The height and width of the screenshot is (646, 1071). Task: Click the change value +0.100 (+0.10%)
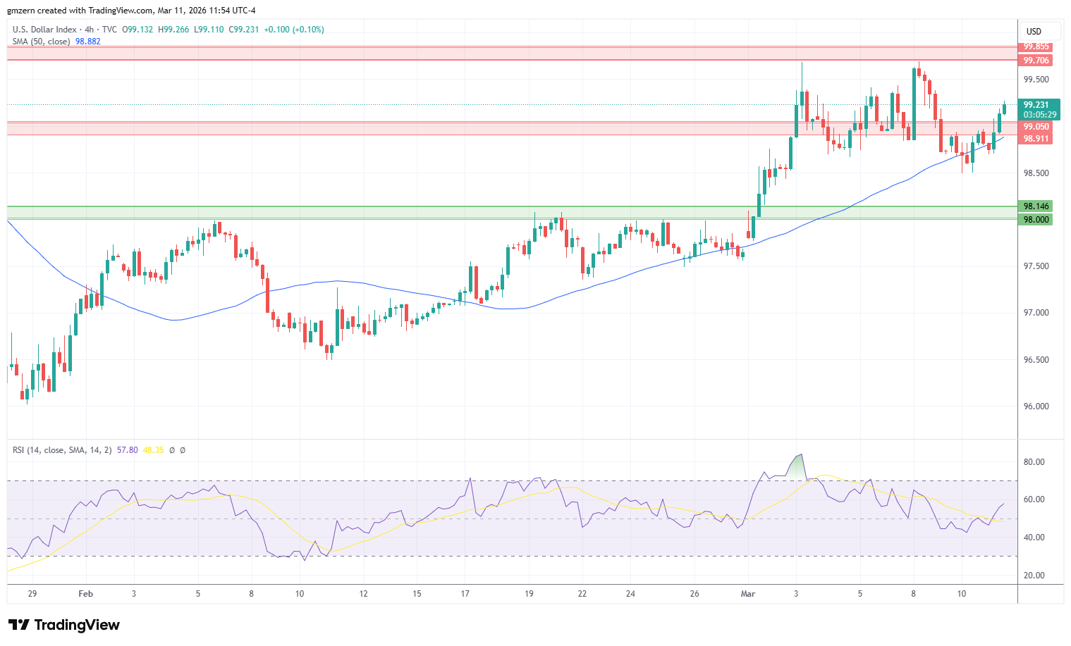pos(294,30)
